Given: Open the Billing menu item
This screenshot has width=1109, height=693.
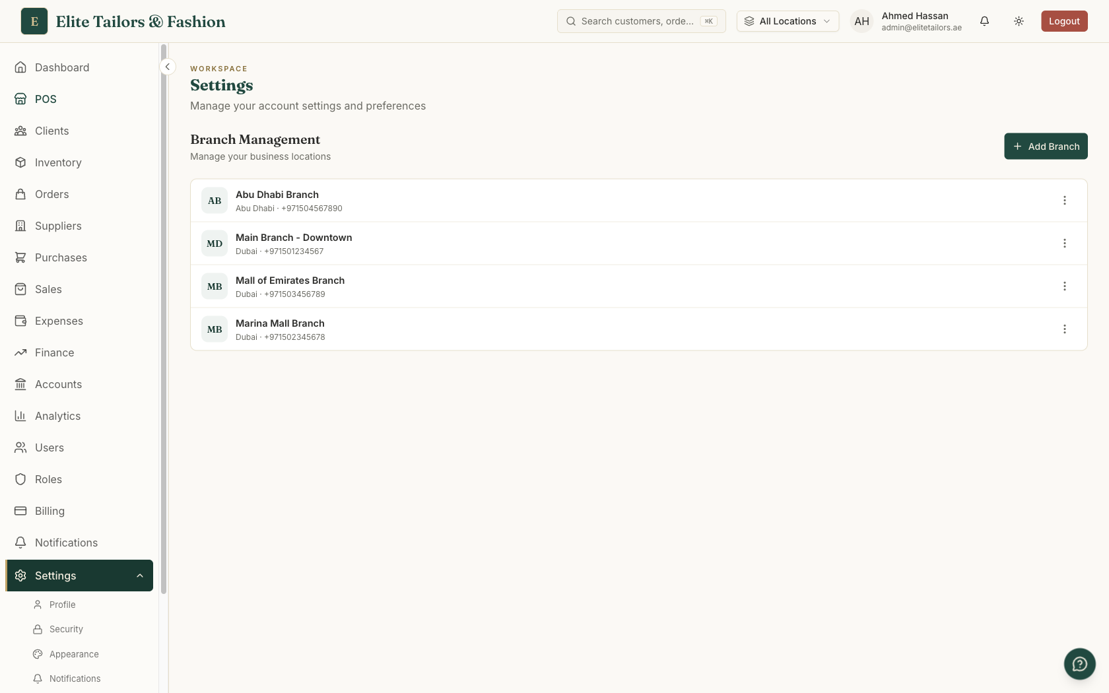Looking at the screenshot, I should click(x=79, y=511).
